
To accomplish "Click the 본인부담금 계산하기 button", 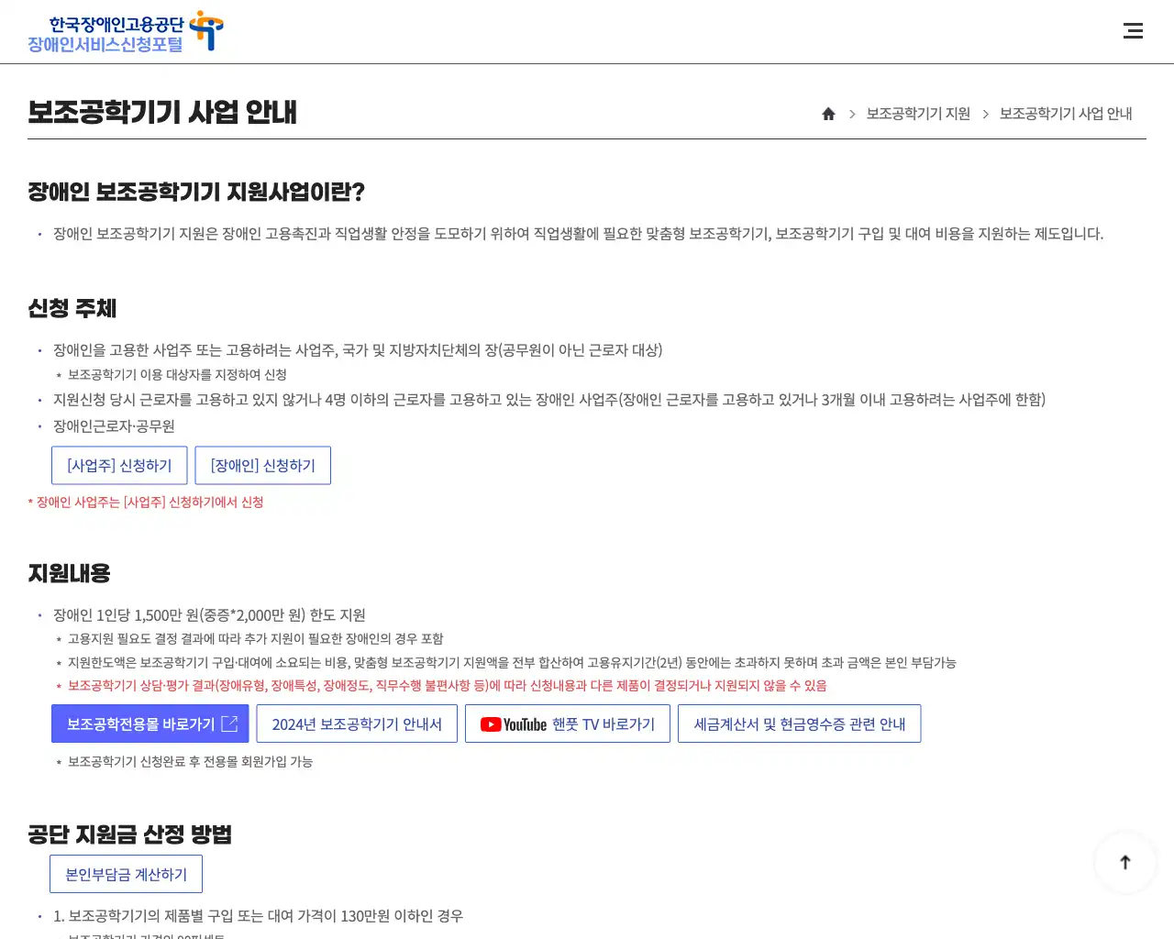I will click(x=126, y=873).
